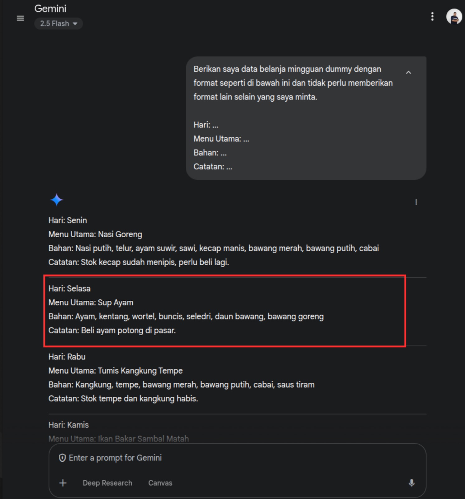
Task: Collapse the user prompt with the chevron
Action: (x=408, y=73)
